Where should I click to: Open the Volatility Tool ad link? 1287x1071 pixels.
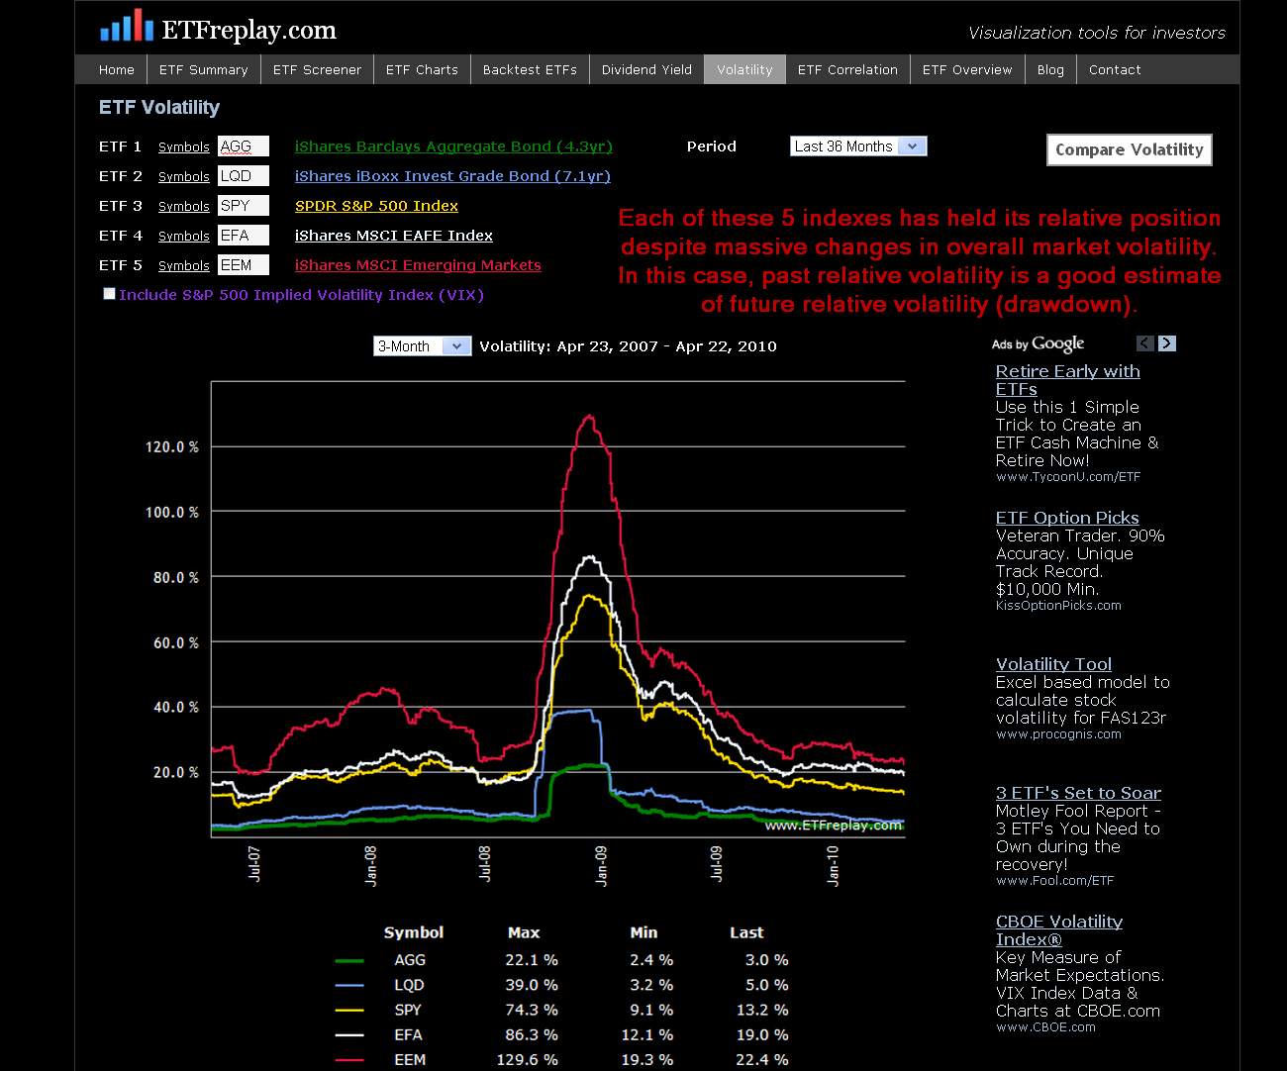[1053, 664]
